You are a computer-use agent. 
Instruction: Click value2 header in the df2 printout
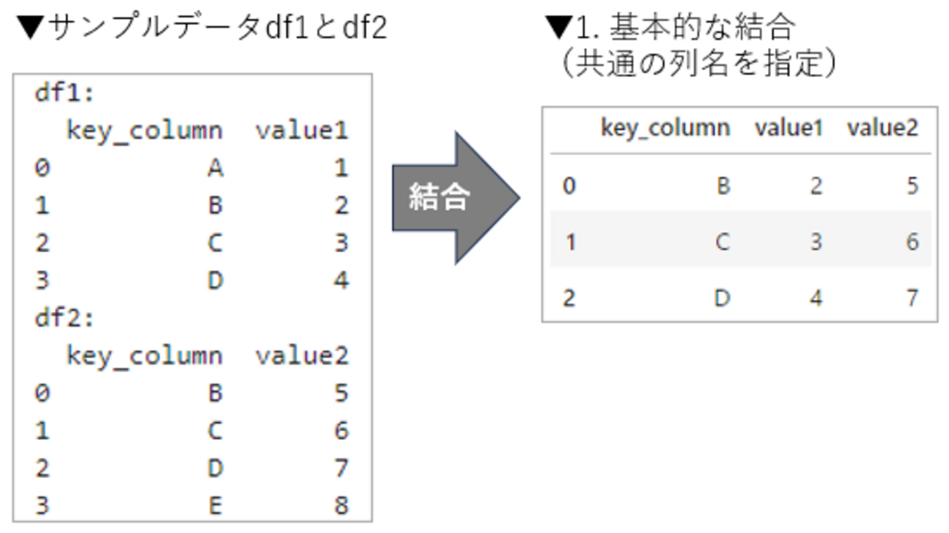(301, 356)
